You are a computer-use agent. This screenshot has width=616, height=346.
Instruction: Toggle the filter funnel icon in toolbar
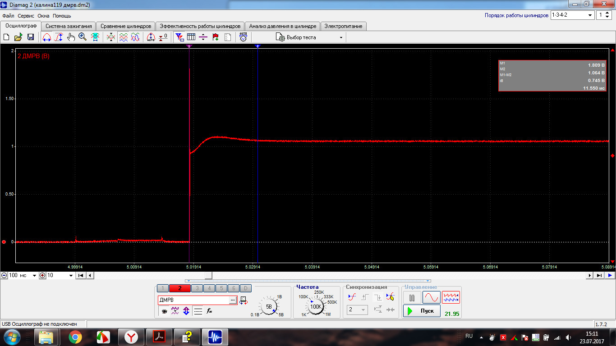click(179, 37)
